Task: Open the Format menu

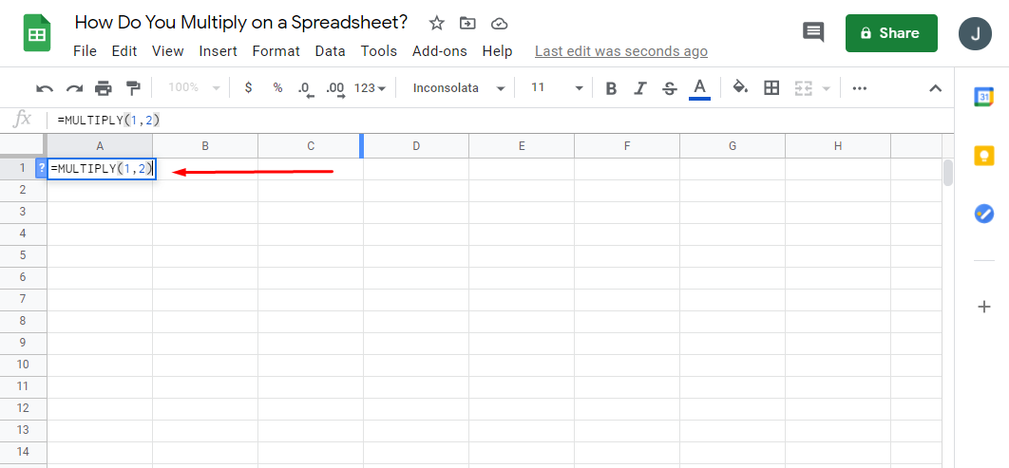Action: 276,51
